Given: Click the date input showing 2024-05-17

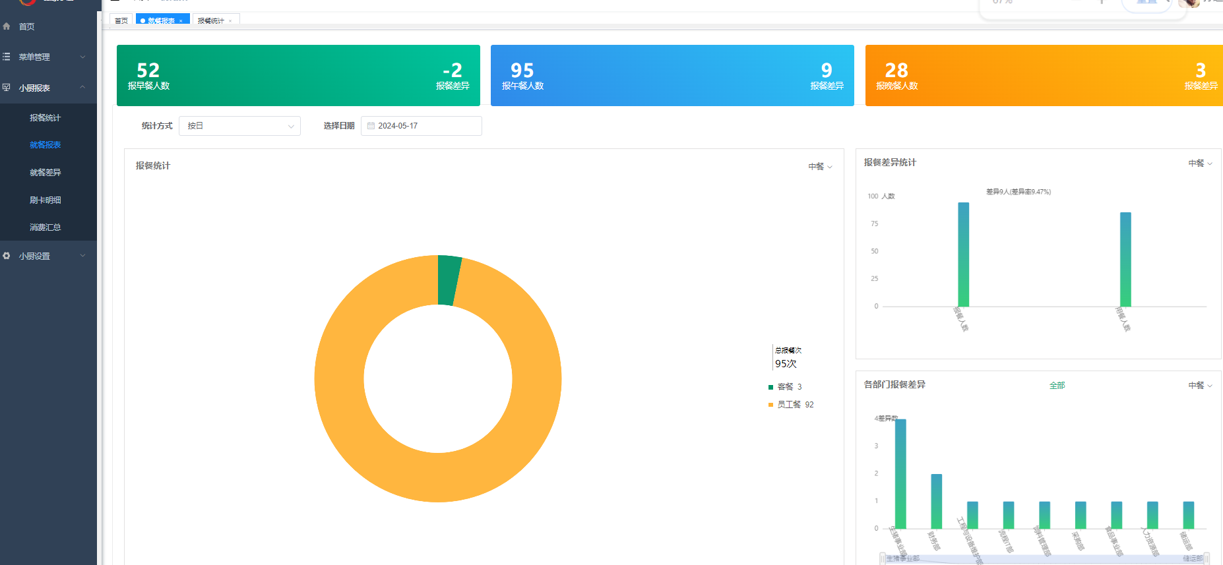Looking at the screenshot, I should [422, 126].
